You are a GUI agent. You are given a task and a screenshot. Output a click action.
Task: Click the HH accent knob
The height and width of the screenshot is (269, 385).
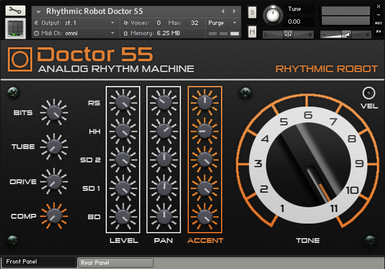[x=205, y=131]
